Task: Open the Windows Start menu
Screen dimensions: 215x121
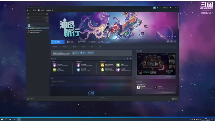Action: point(2,119)
